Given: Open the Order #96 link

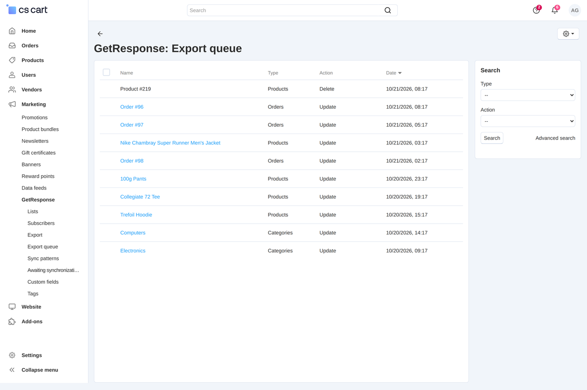Looking at the screenshot, I should (x=132, y=107).
